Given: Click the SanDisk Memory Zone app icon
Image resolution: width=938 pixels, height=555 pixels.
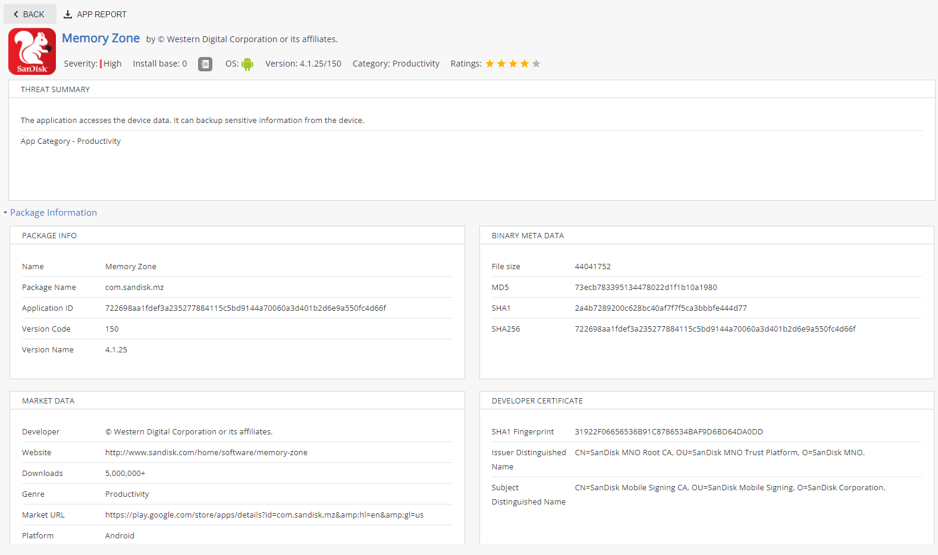Looking at the screenshot, I should click(32, 52).
